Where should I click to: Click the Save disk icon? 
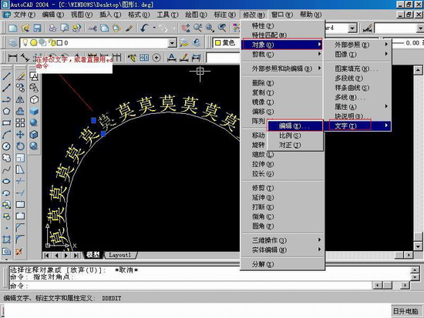[x=37, y=28]
